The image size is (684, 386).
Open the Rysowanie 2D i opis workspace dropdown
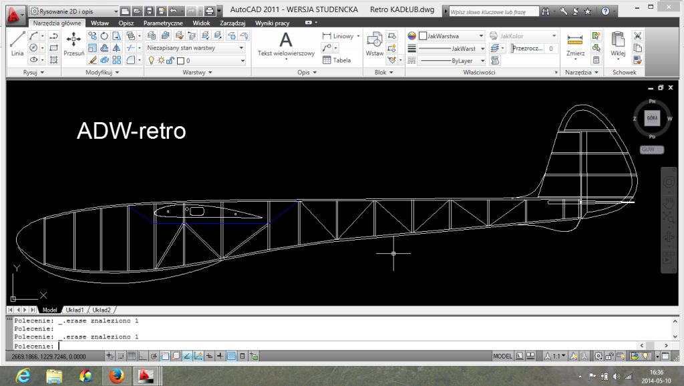(x=74, y=11)
